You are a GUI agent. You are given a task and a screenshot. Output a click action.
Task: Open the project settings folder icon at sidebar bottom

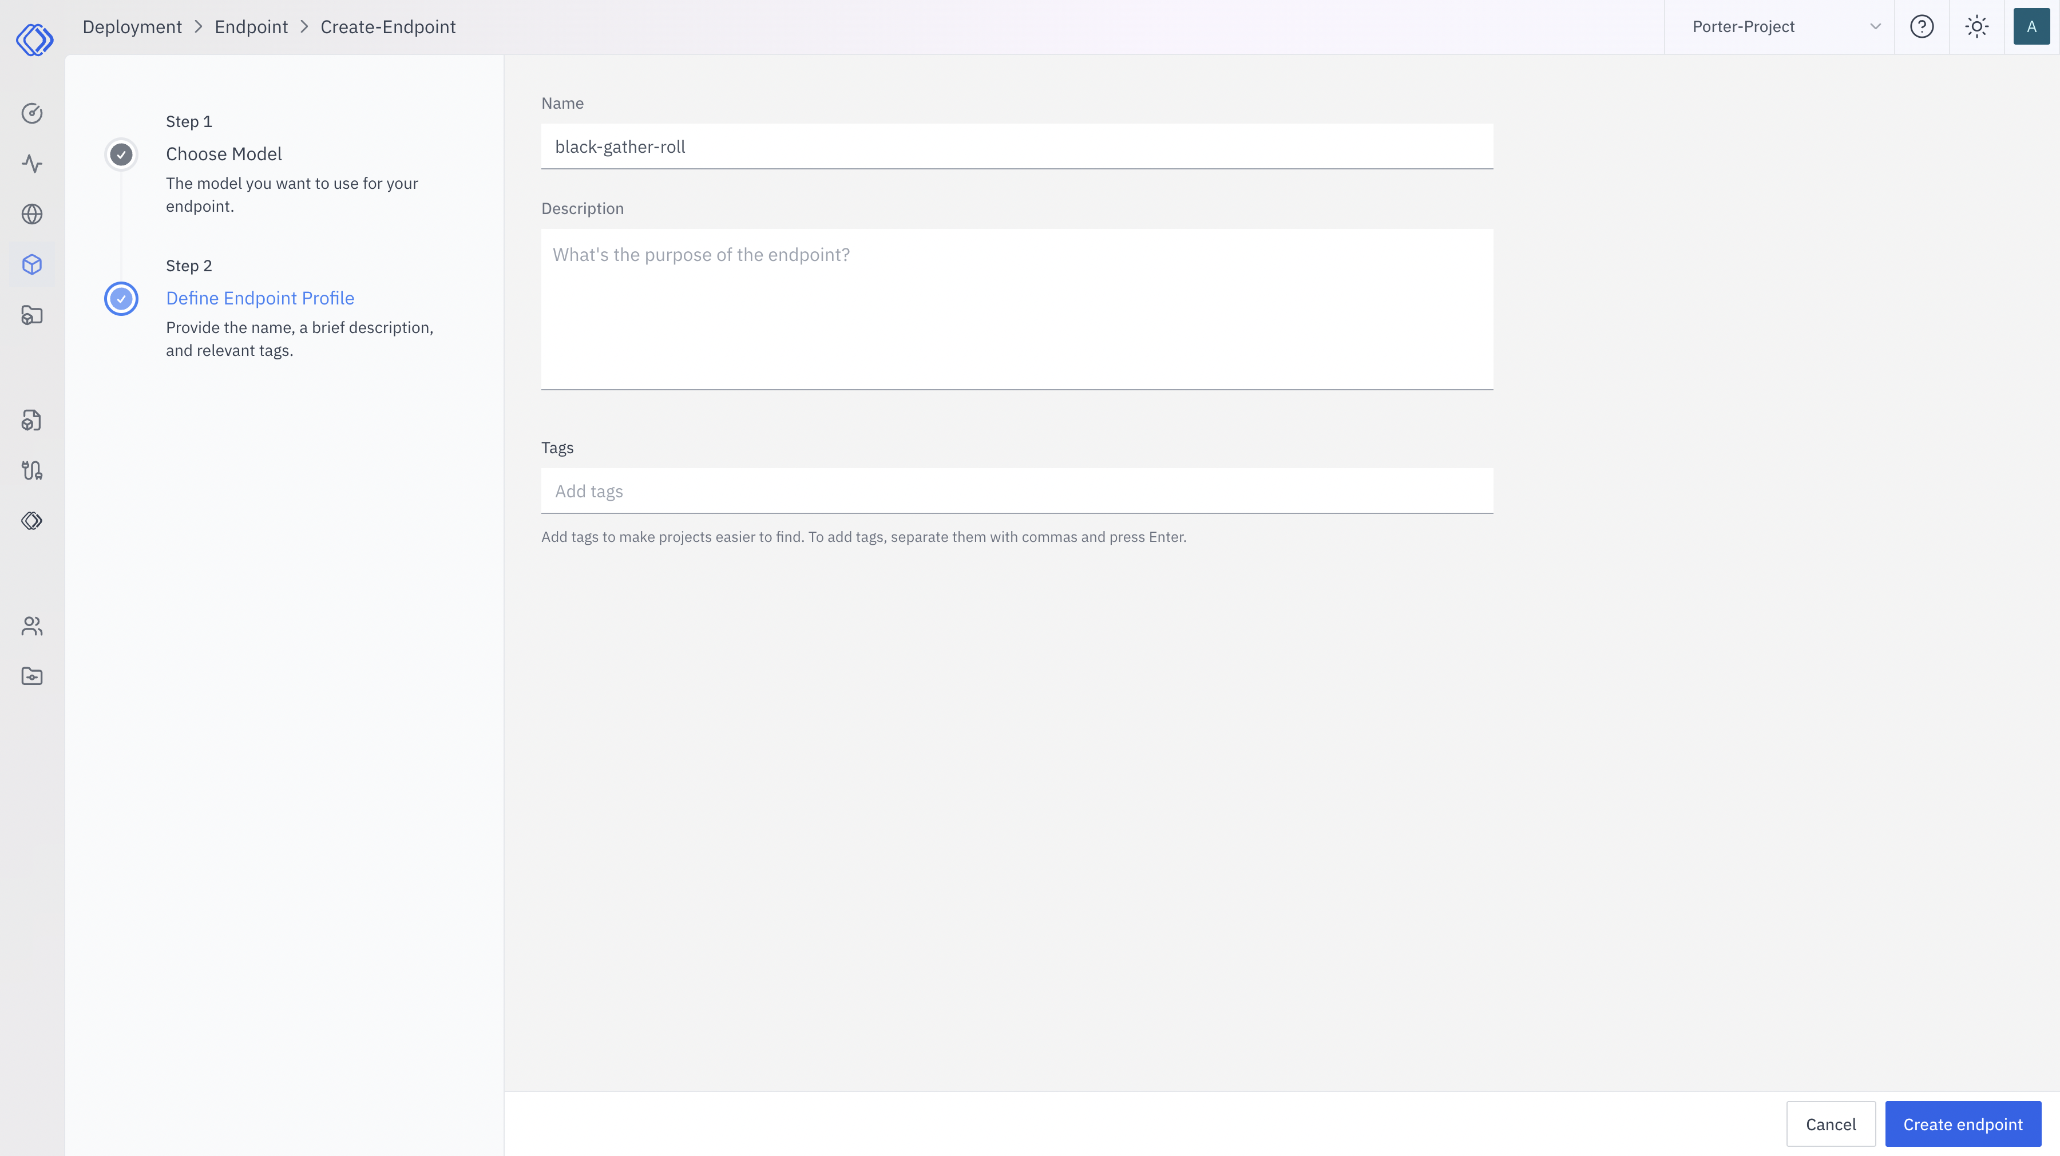tap(32, 676)
